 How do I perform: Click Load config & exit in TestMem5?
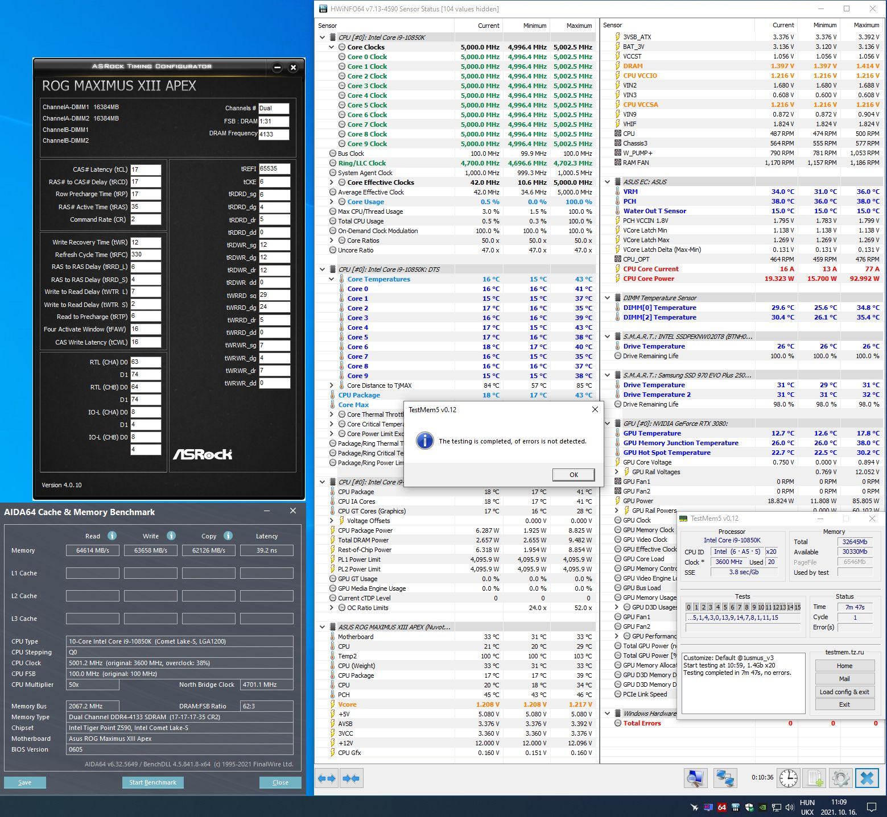[844, 692]
